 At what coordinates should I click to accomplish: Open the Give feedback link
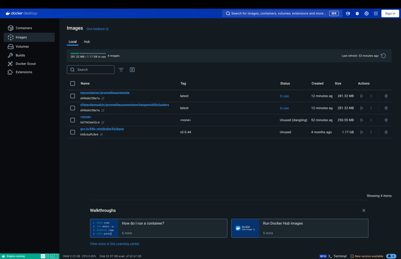pyautogui.click(x=98, y=29)
